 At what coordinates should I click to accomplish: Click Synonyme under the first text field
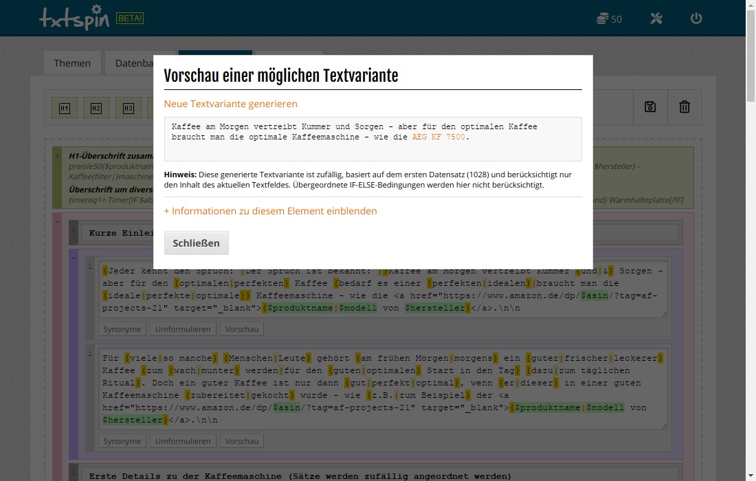[x=122, y=329]
